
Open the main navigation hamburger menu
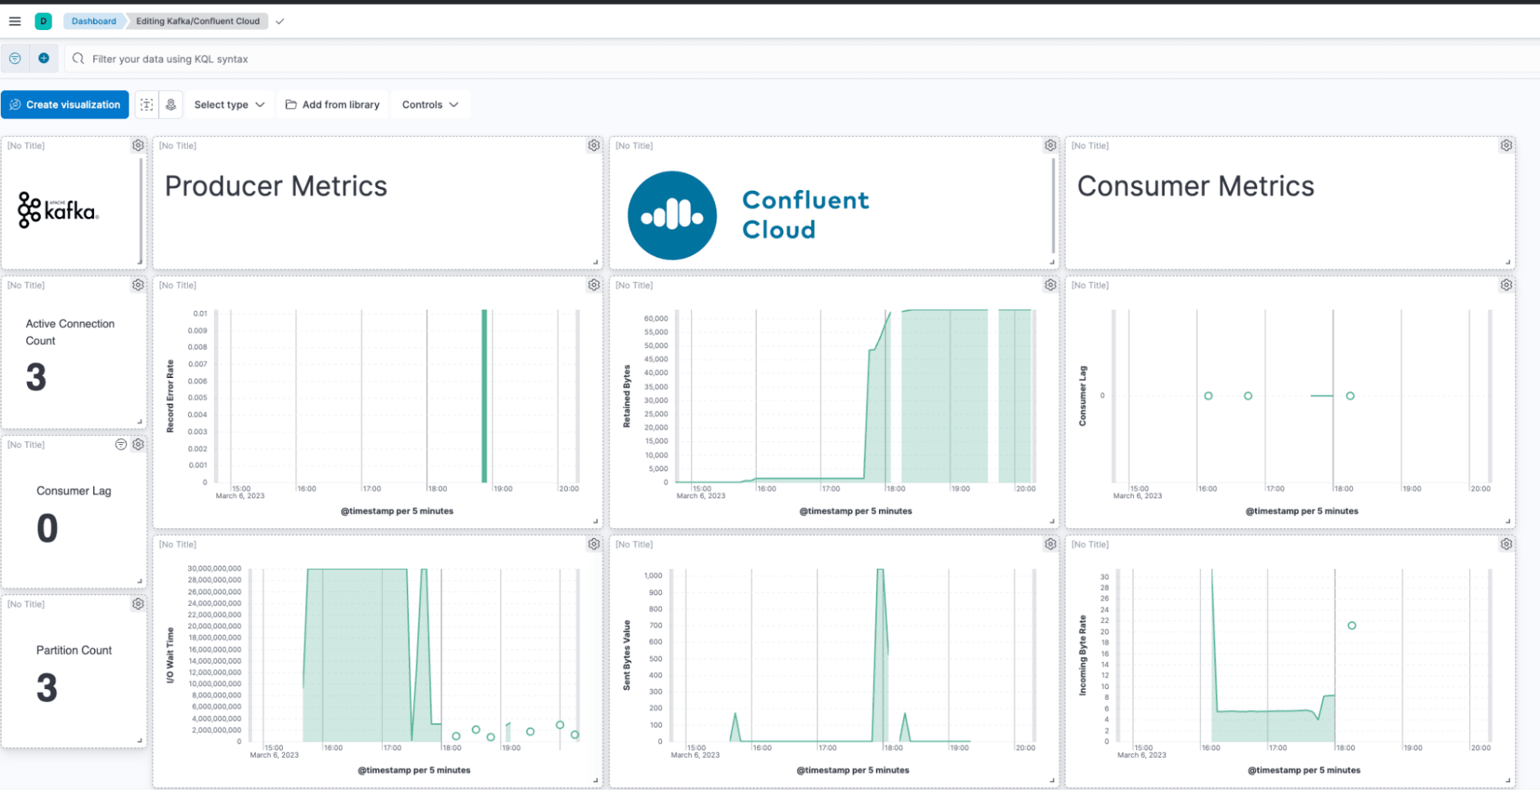coord(15,22)
